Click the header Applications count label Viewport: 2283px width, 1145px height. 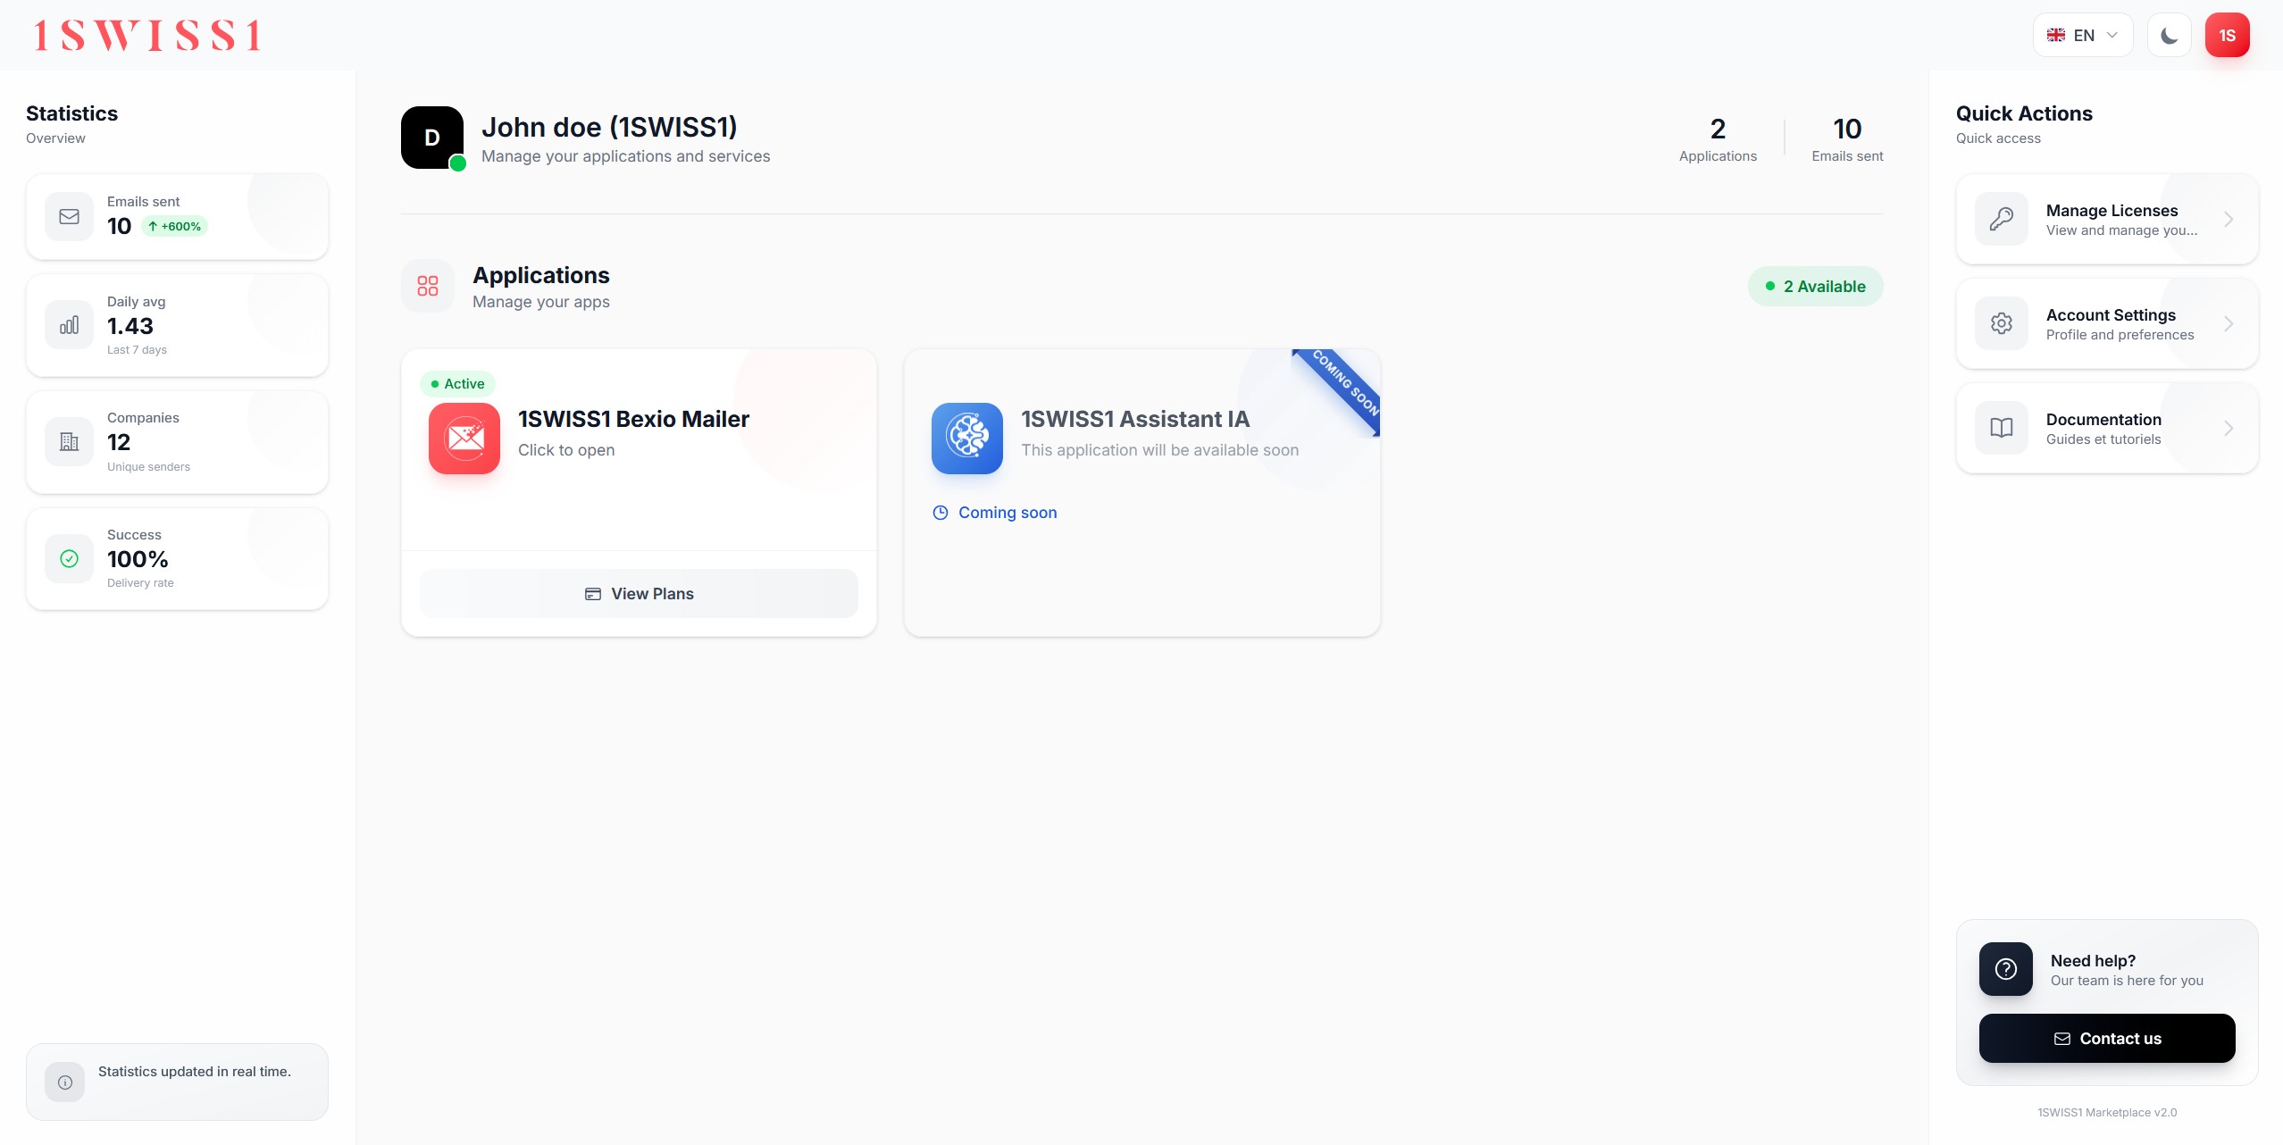click(1718, 156)
